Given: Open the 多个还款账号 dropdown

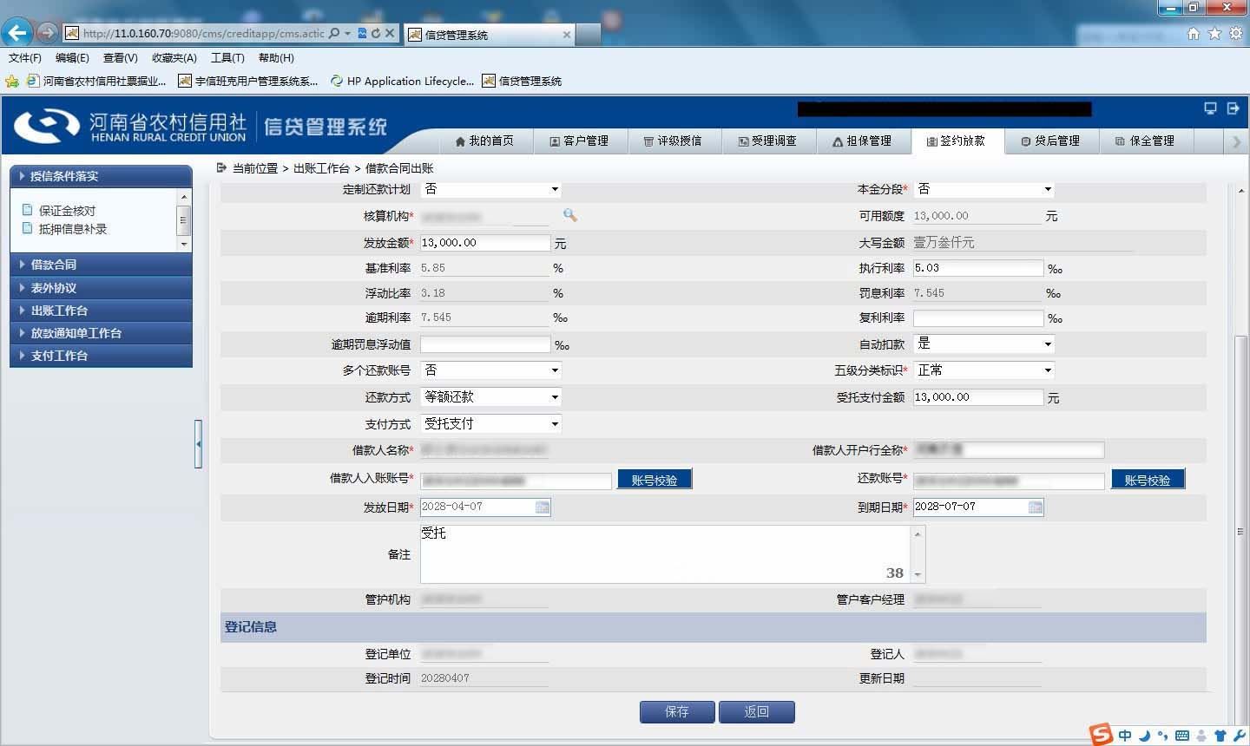Looking at the screenshot, I should click(490, 370).
